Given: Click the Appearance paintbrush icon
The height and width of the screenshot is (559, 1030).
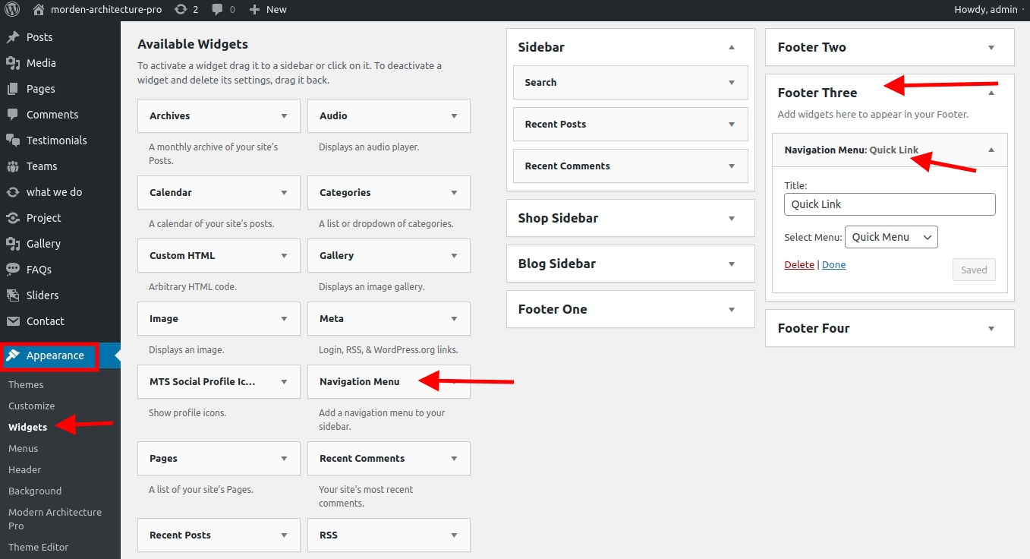Looking at the screenshot, I should pos(12,355).
